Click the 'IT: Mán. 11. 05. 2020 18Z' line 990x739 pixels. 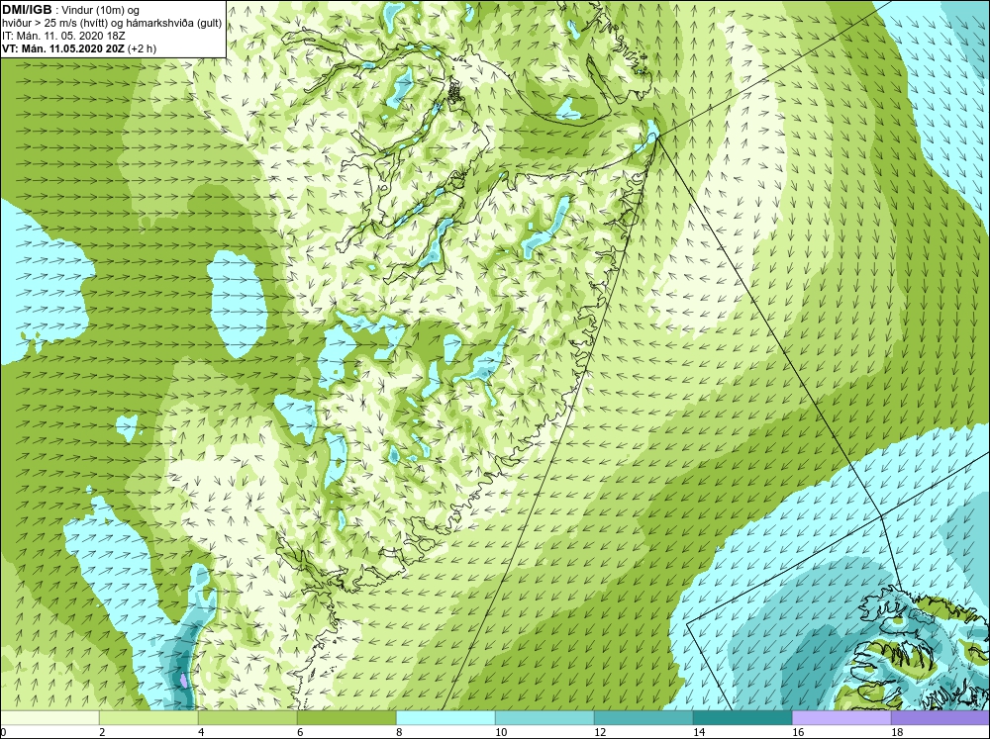click(x=63, y=36)
